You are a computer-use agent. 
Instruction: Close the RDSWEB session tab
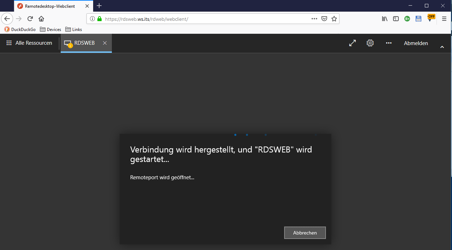[x=105, y=43]
